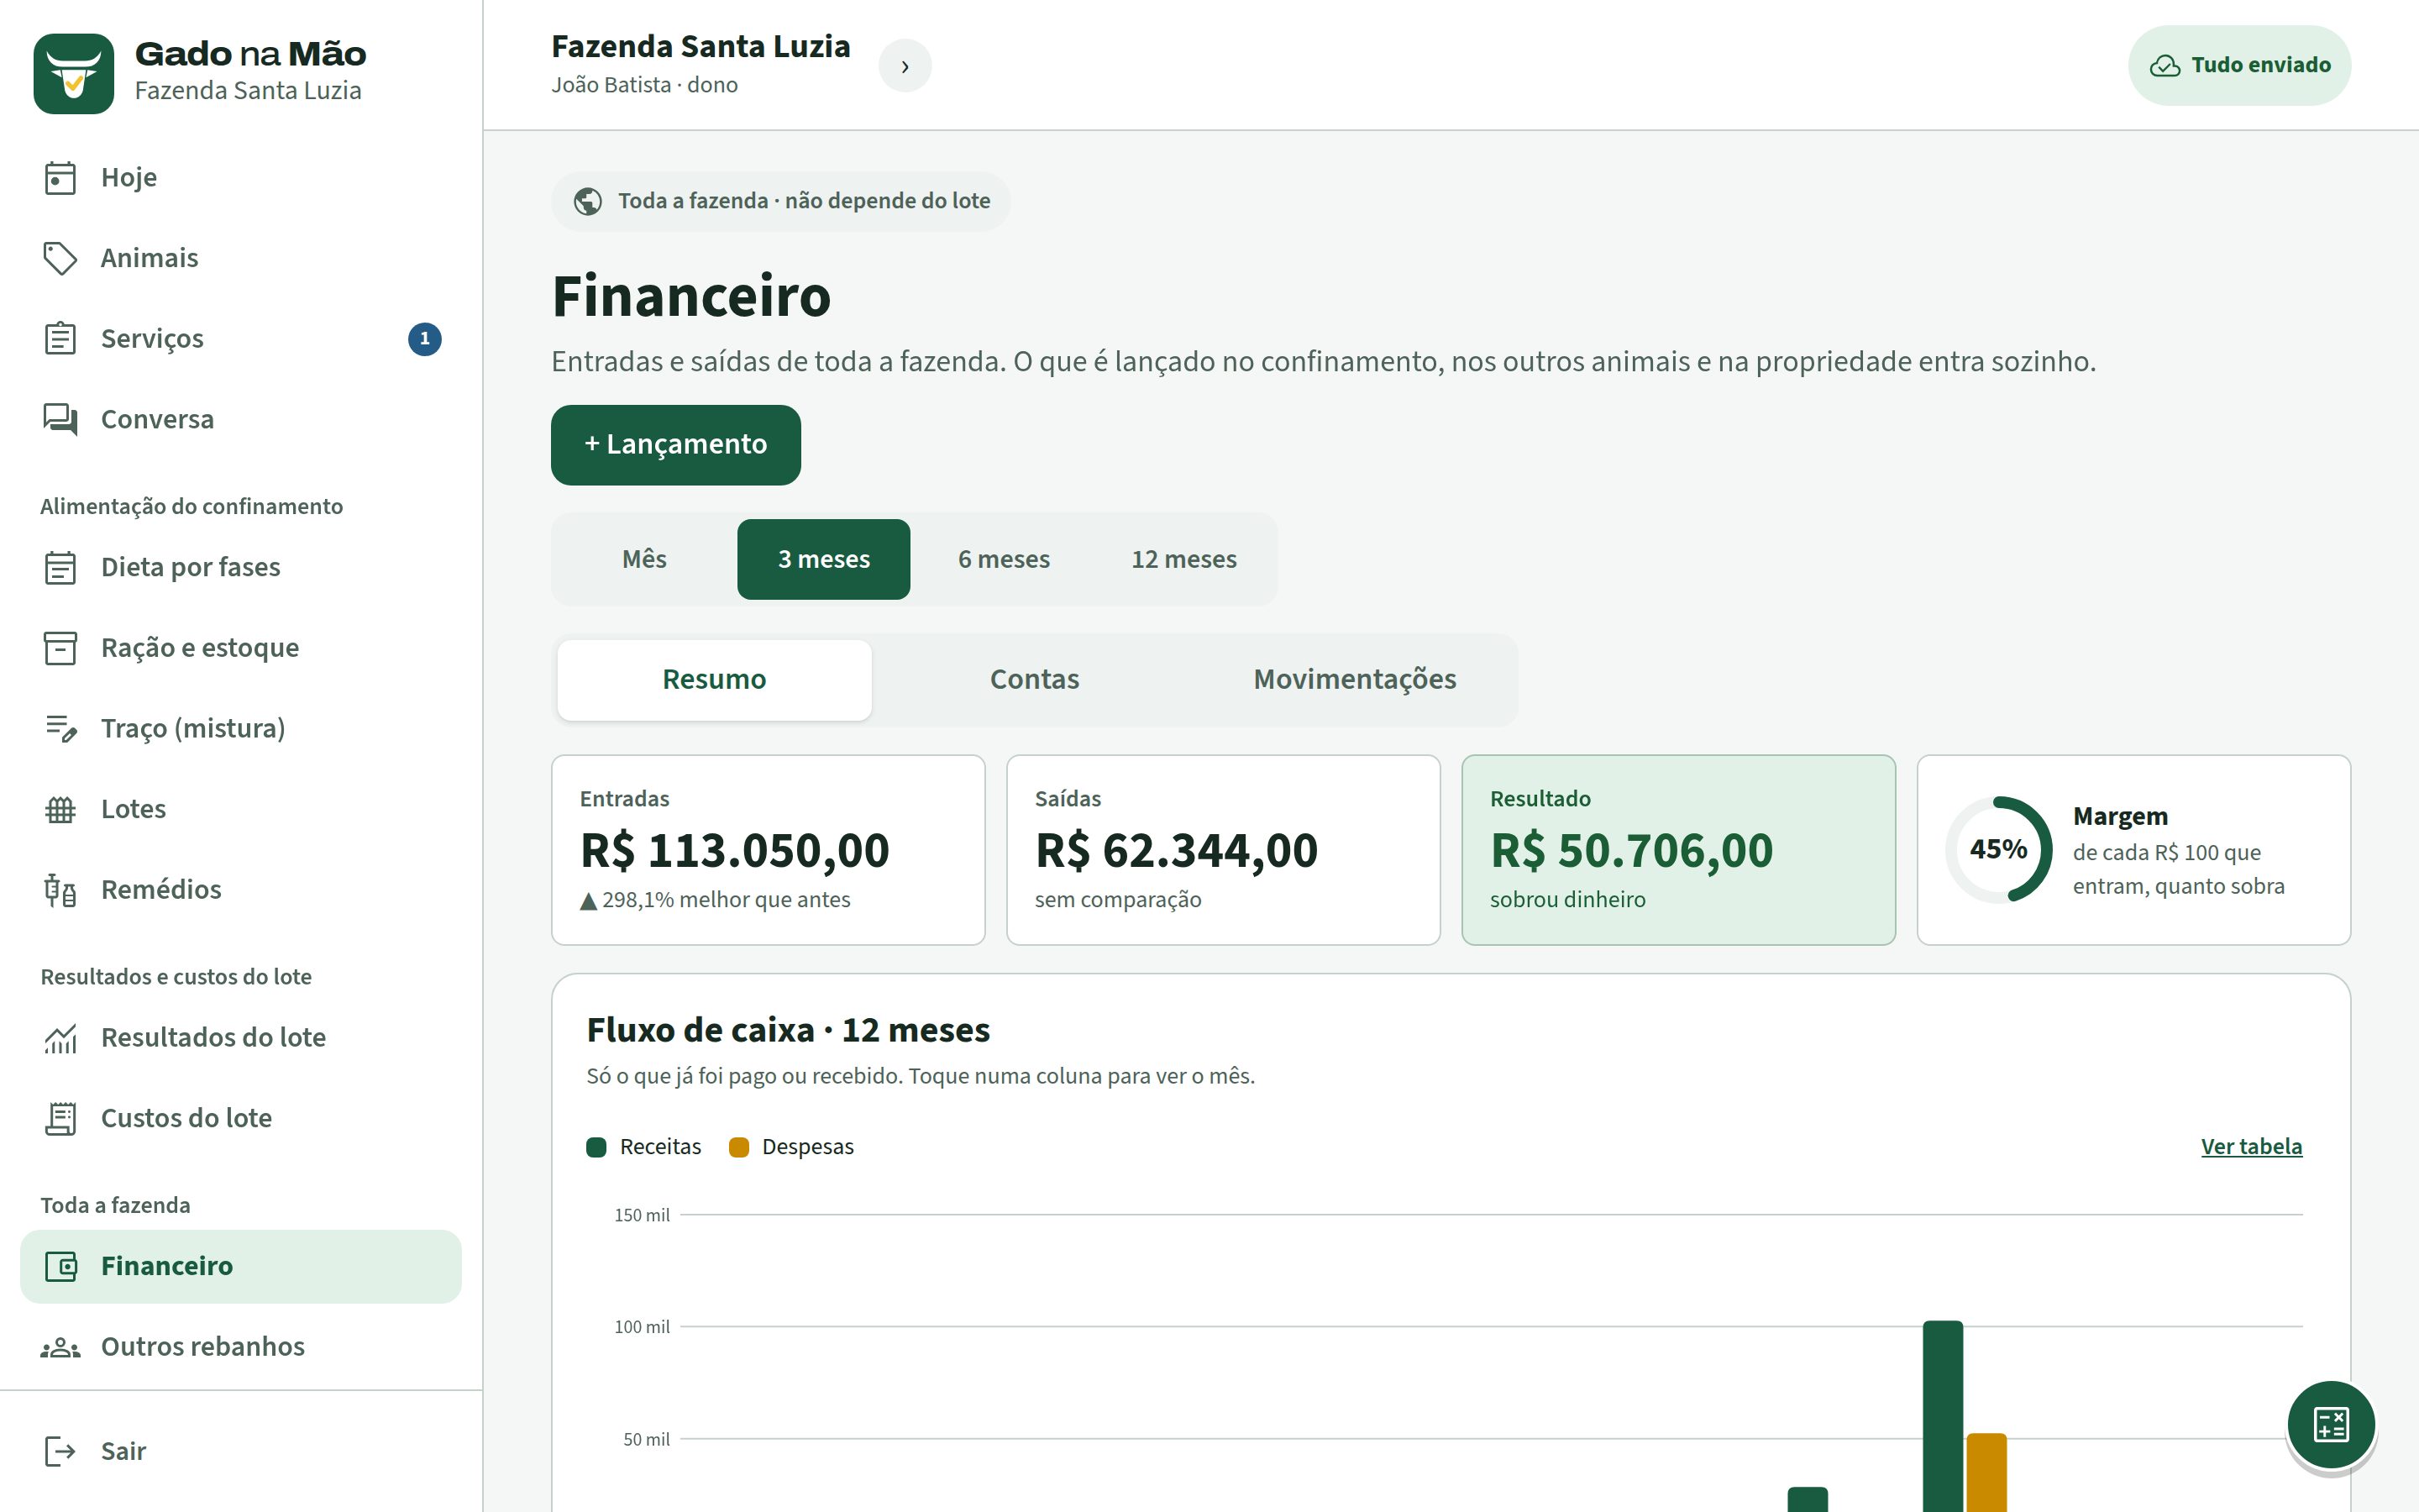2419x1512 pixels.
Task: Click the Serviços notification badge
Action: [x=425, y=339]
